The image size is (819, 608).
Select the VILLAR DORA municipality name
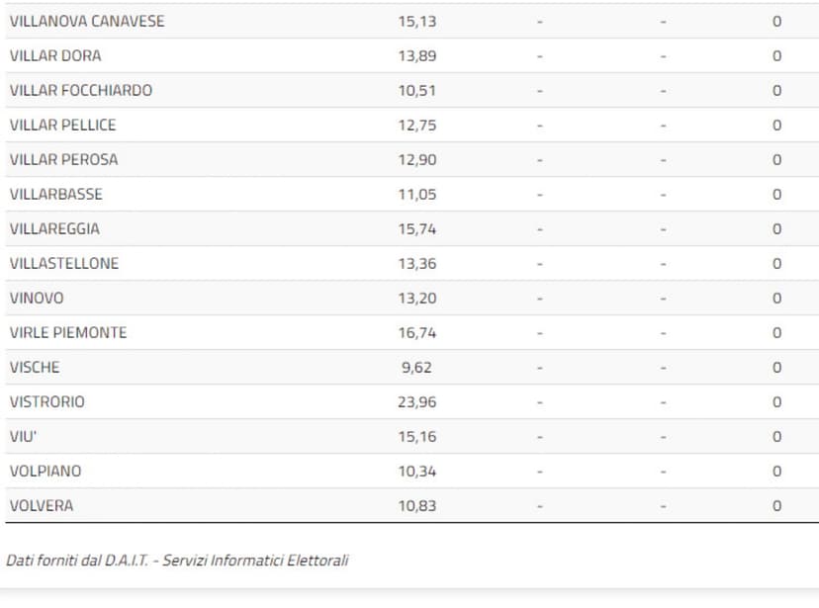click(55, 55)
